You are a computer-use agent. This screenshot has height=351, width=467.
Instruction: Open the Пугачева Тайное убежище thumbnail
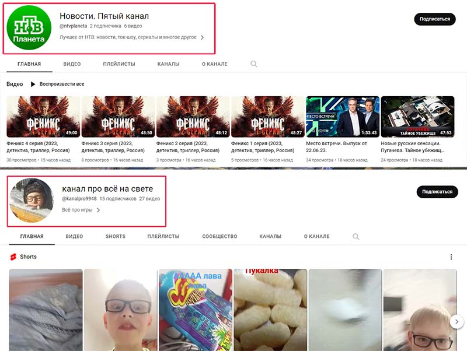[417, 117]
